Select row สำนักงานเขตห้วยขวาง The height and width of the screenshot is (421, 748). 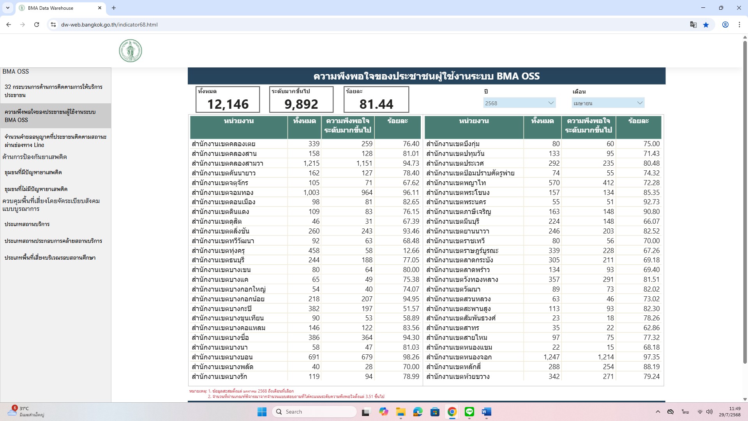pyautogui.click(x=543, y=377)
